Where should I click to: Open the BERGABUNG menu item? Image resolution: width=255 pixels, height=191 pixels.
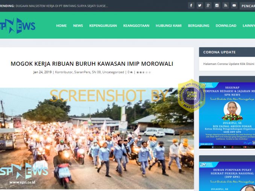(199, 26)
